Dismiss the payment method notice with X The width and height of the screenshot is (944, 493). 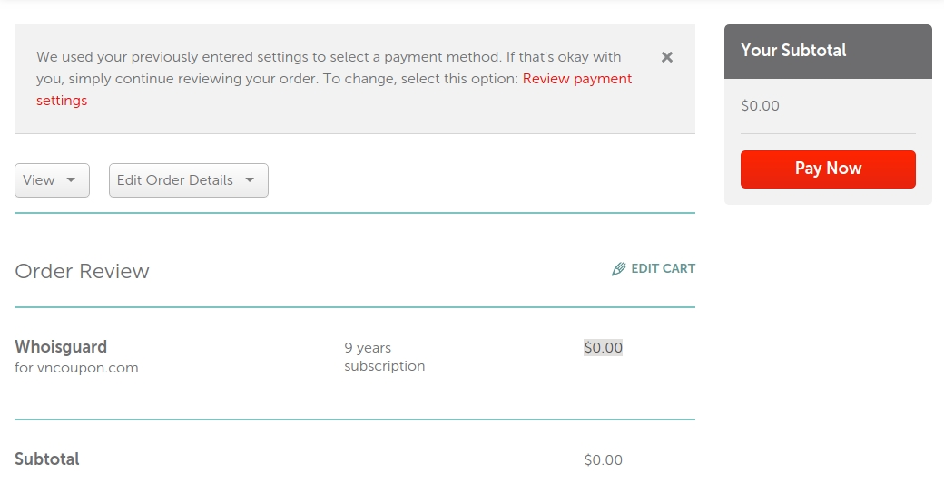point(666,57)
